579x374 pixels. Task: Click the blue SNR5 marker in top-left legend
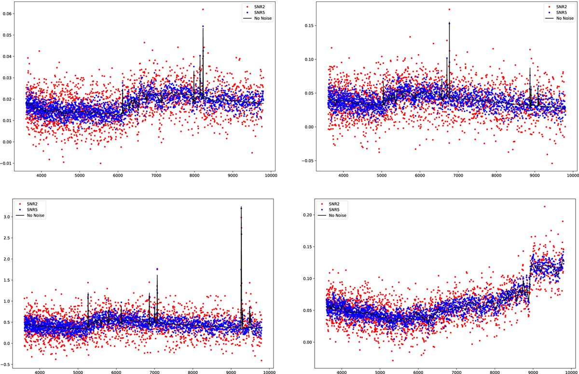[248, 12]
